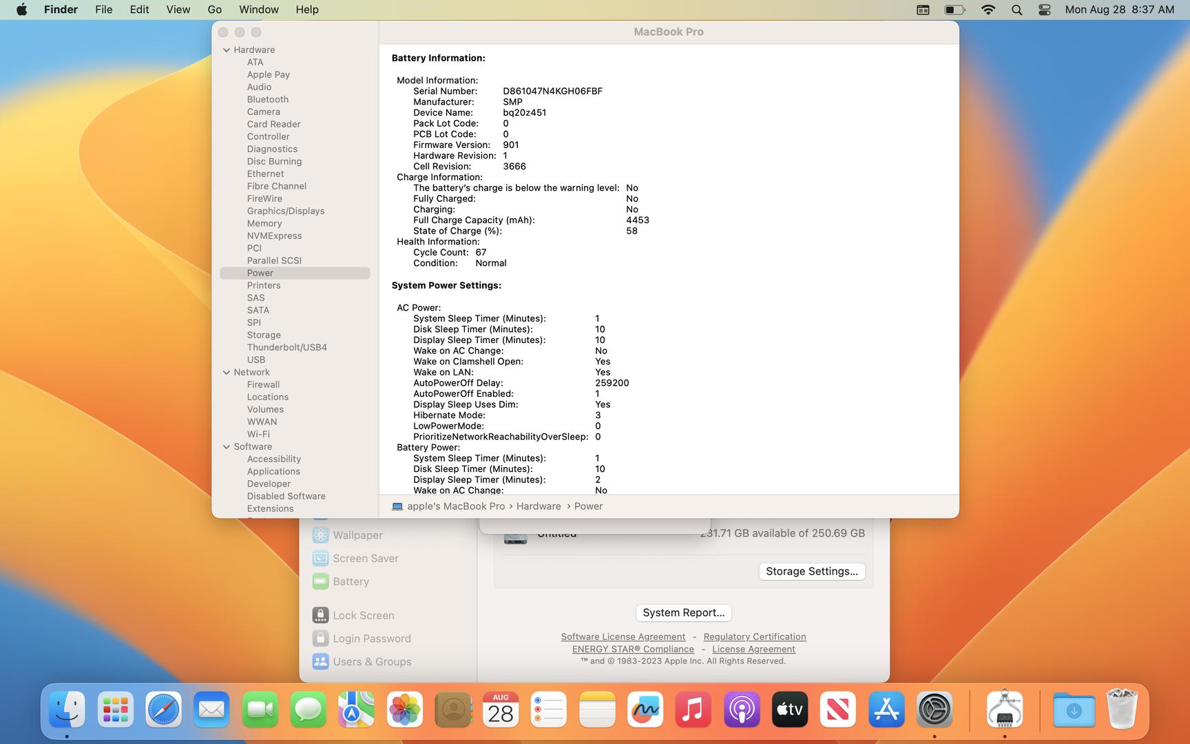Open Finder from the Dock
Image resolution: width=1190 pixels, height=744 pixels.
[67, 710]
